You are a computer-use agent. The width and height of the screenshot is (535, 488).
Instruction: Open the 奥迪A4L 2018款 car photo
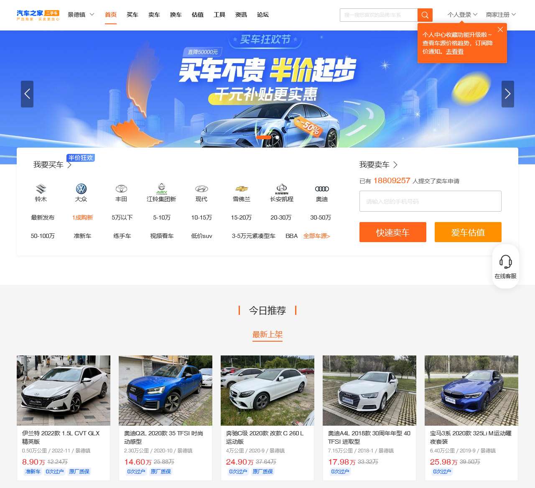[369, 391]
